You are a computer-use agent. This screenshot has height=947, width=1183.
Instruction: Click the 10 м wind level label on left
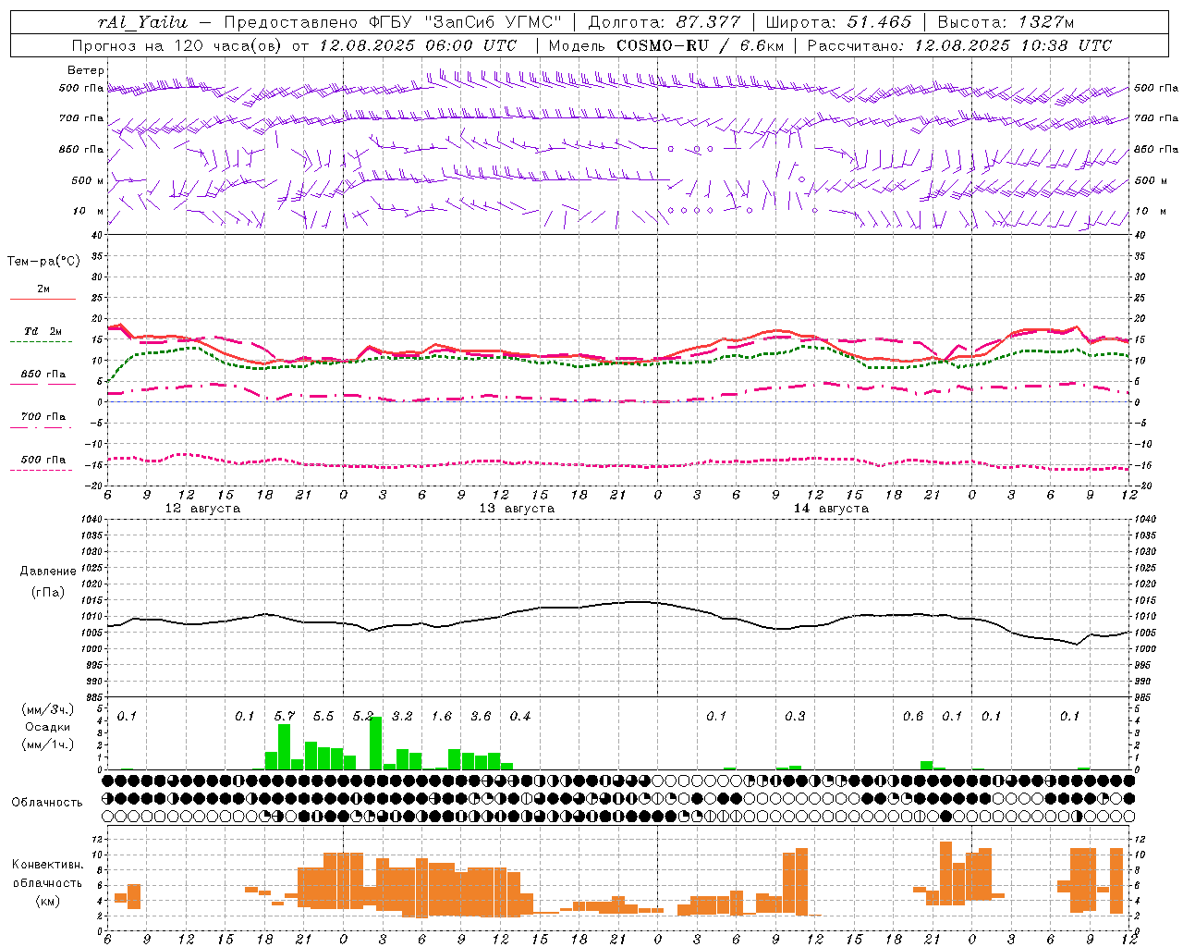click(88, 212)
